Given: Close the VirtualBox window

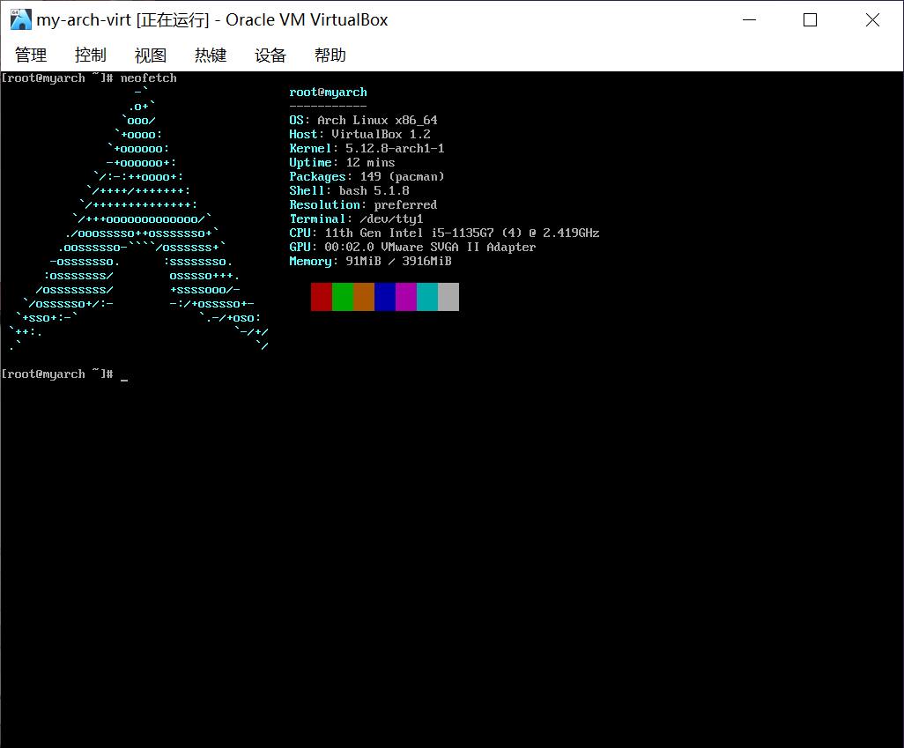Looking at the screenshot, I should pyautogui.click(x=872, y=19).
